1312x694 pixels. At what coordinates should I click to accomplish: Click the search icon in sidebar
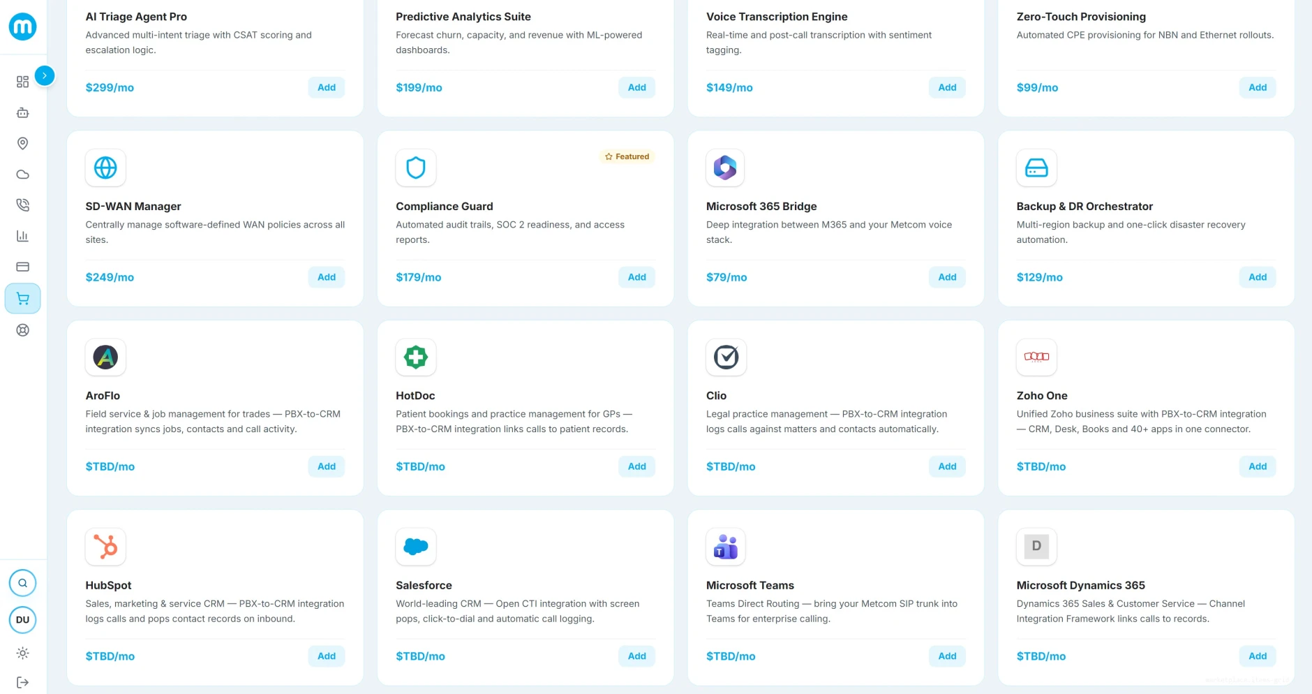(22, 583)
